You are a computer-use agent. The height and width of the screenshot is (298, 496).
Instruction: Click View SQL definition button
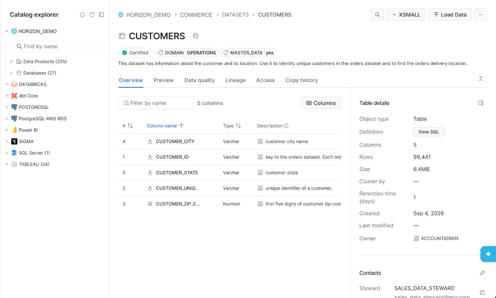pyautogui.click(x=429, y=132)
